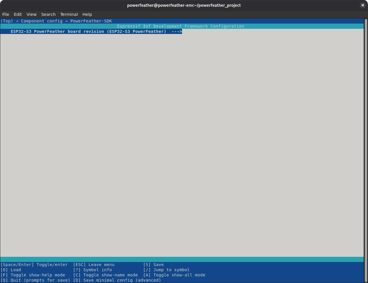This screenshot has width=368, height=283.
Task: Open the File menu
Action: [x=6, y=14]
